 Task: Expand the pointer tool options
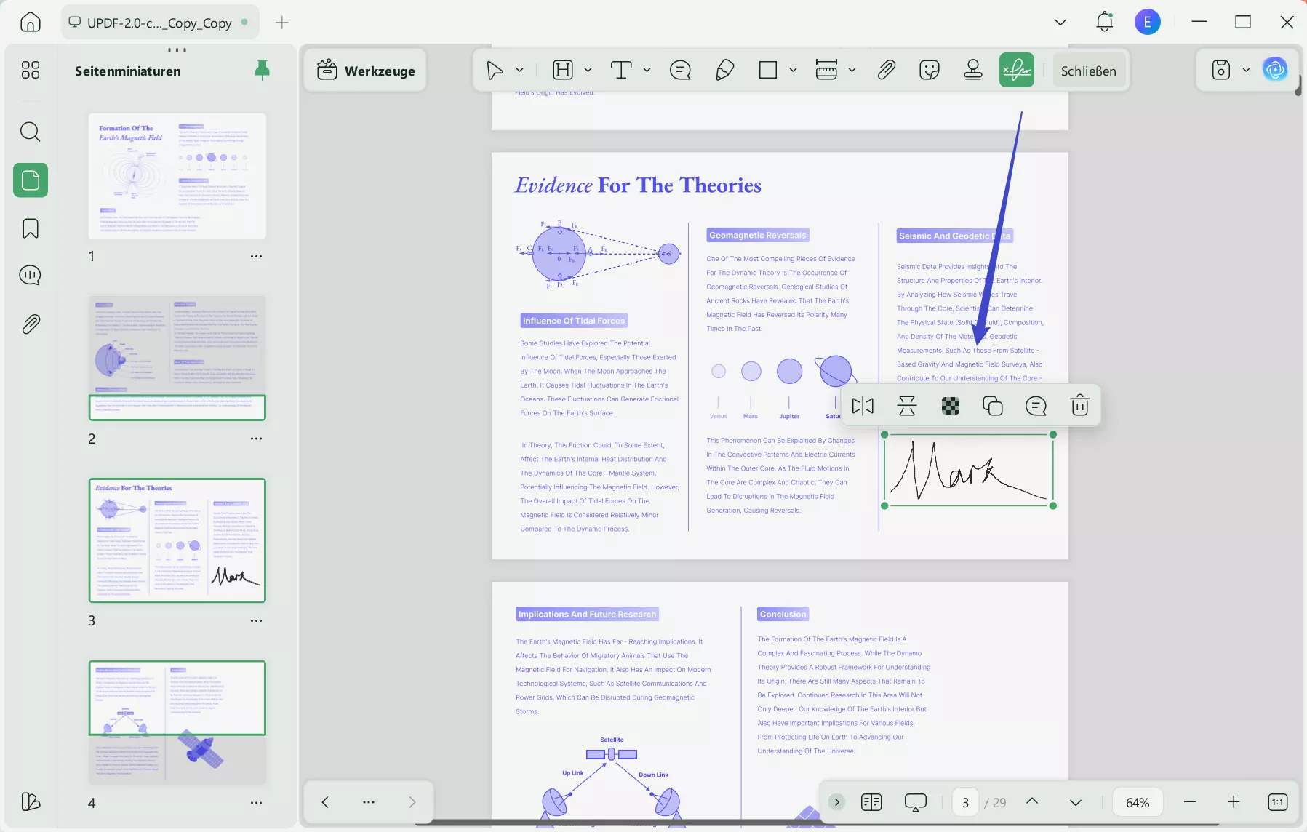point(519,71)
